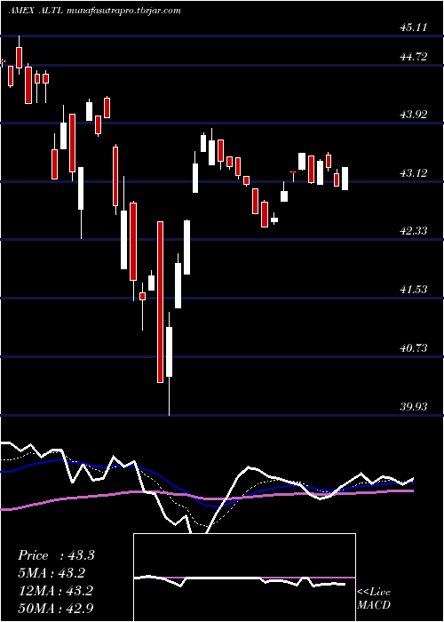Click the tallest red candlestick near the chart low
The height and width of the screenshot is (622, 444).
160,302
